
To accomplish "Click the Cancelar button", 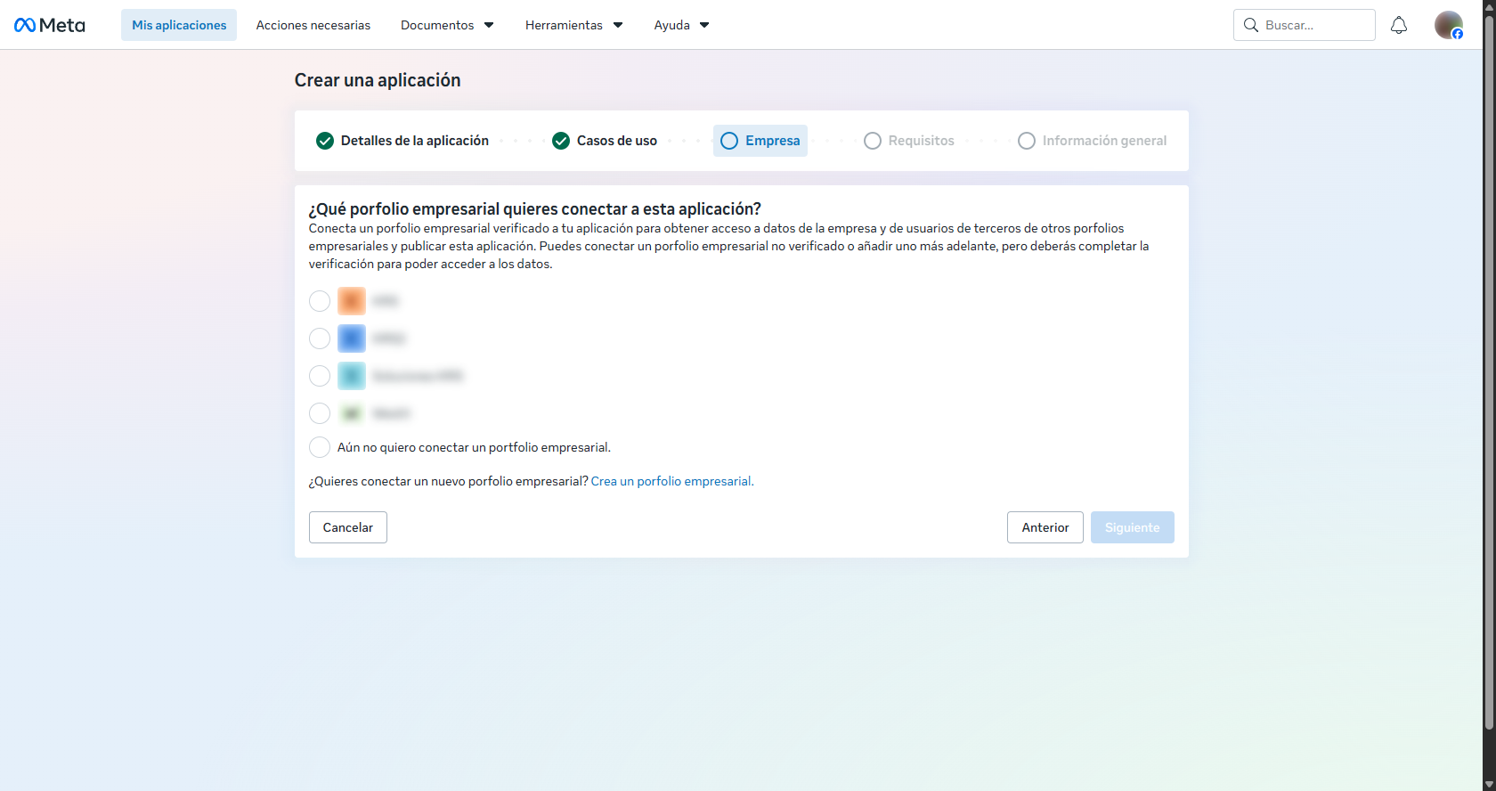I will coord(348,527).
